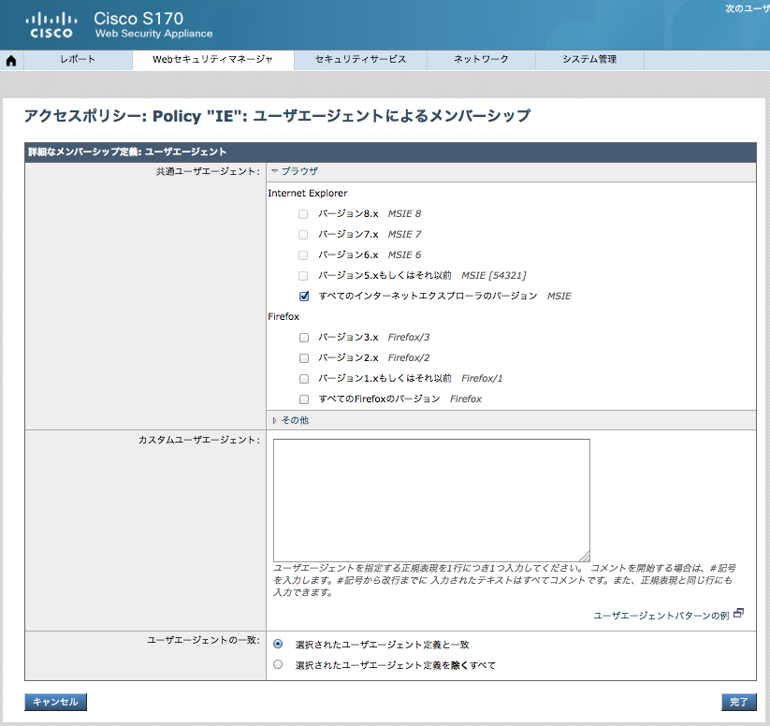
Task: Tick the すべてのFirefoxのバージョン checkbox
Action: 303,399
